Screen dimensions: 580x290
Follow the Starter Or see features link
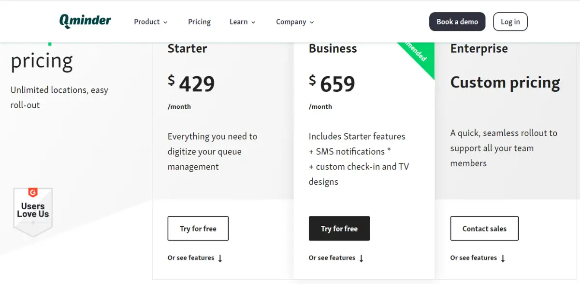pos(191,258)
